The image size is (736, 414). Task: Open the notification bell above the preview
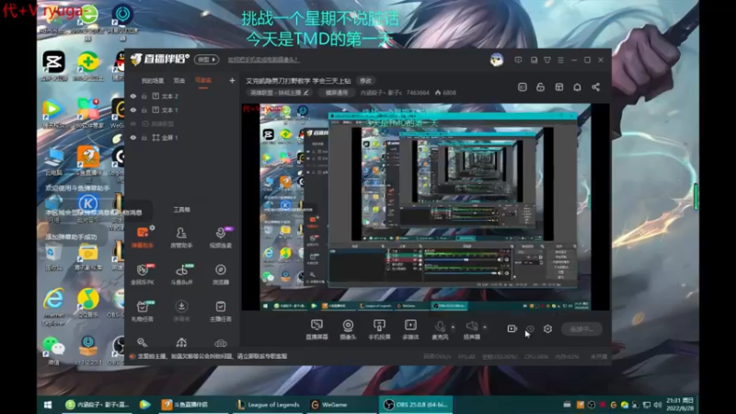(578, 87)
